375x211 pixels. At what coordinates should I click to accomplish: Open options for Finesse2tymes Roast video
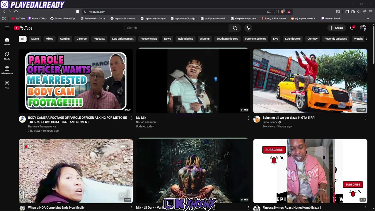(366, 208)
